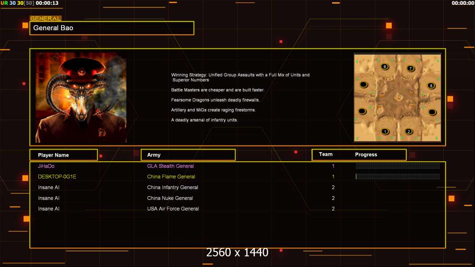The image size is (475, 267).
Task: Click the GENERAL label tag
Action: click(x=45, y=18)
